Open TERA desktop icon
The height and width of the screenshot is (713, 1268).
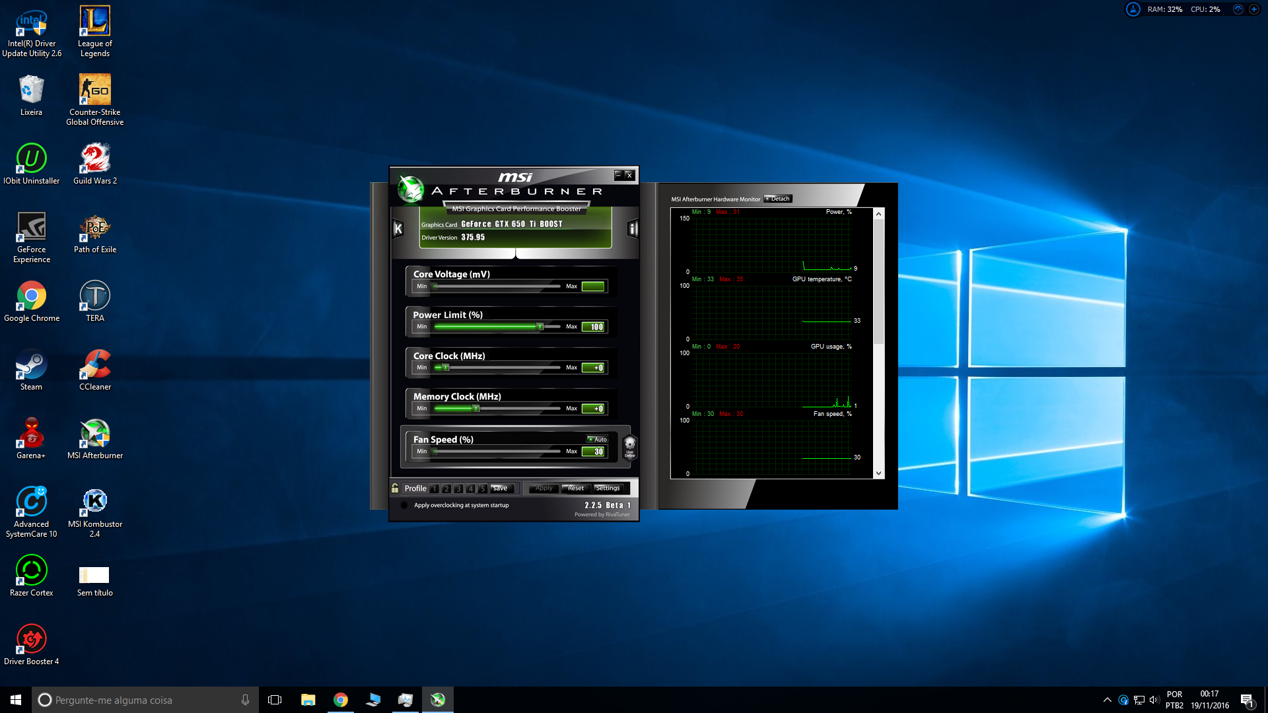pos(95,302)
